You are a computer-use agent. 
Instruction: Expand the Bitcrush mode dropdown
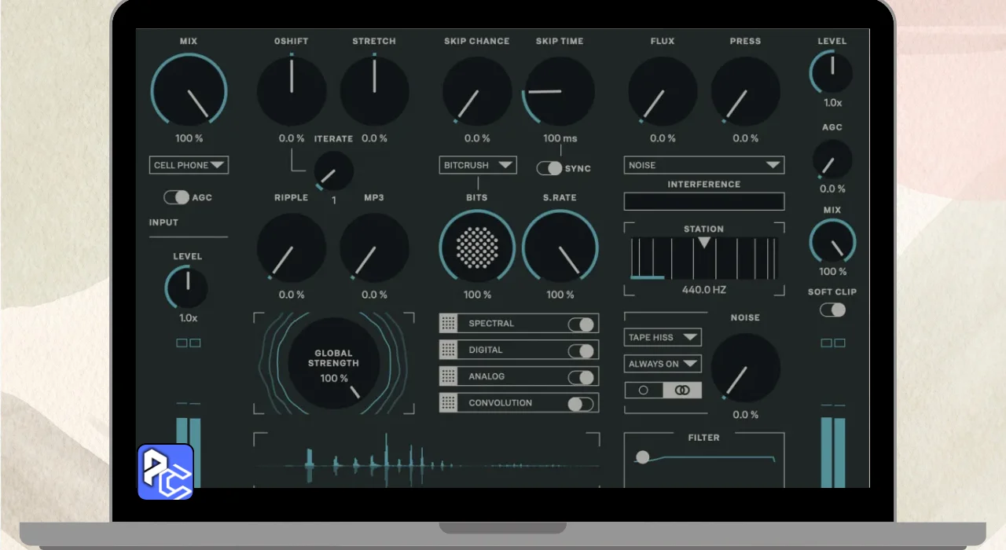click(x=478, y=165)
